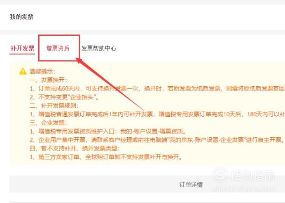
Task: Click the 订单完成60天内 rule line
Action: [157, 88]
